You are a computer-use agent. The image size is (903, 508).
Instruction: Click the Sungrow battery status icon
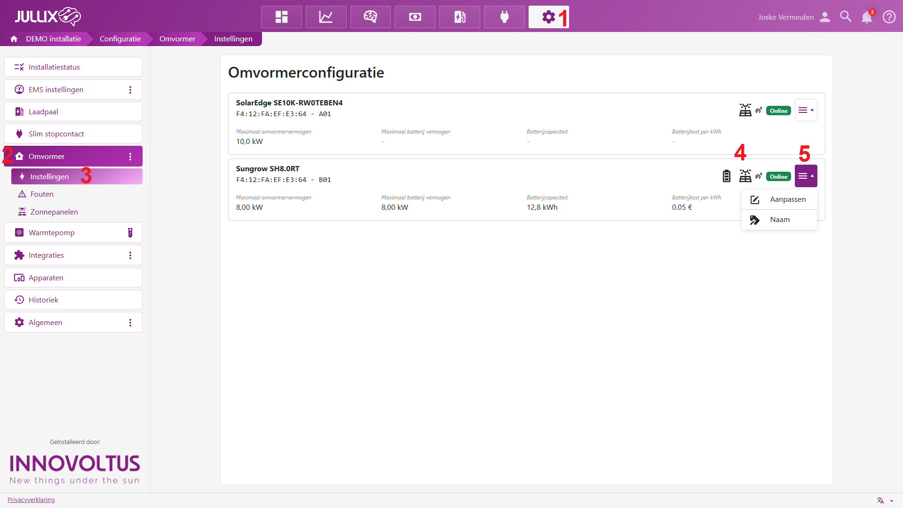[x=727, y=176]
